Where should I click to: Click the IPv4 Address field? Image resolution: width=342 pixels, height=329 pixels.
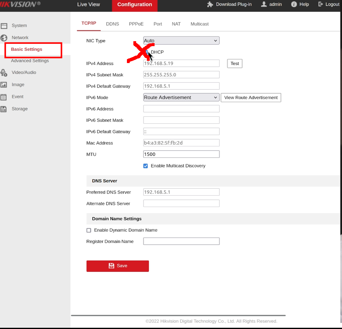[x=181, y=63]
